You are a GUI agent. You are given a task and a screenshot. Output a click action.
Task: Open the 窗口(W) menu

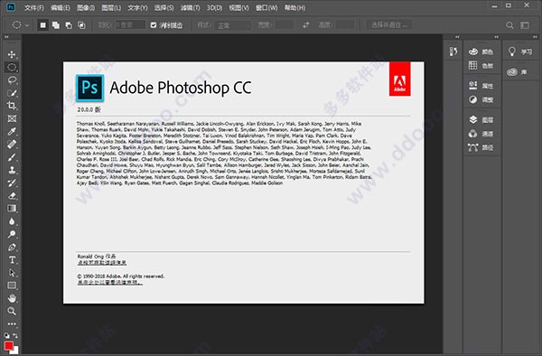(266, 7)
